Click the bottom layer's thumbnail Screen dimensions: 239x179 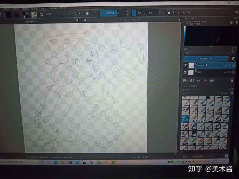(191, 73)
